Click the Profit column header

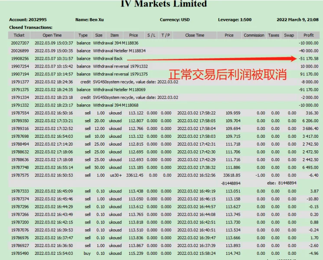309,36
